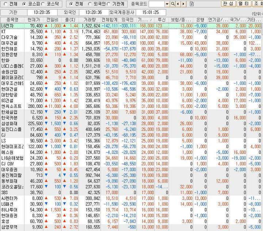Click the KT volume 1,714,463
263x231 pixels.
[91, 31]
